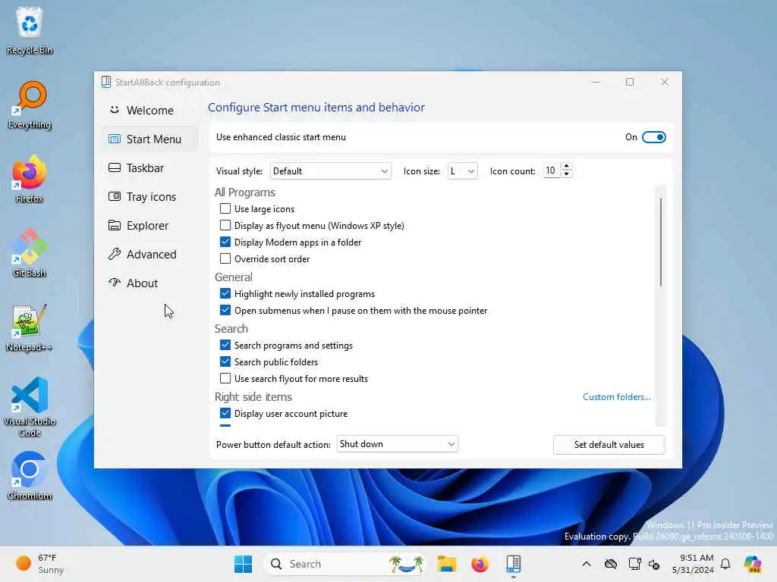Click the Icon count number field

tap(552, 171)
